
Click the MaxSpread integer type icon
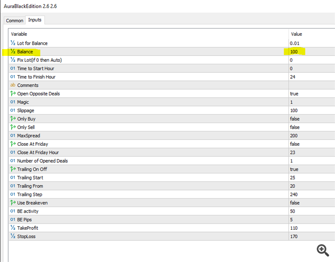(13, 136)
